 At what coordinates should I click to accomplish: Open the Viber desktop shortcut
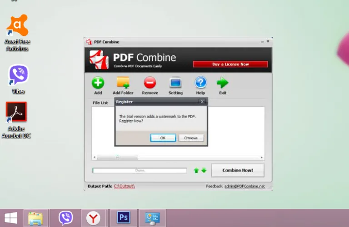click(x=18, y=79)
